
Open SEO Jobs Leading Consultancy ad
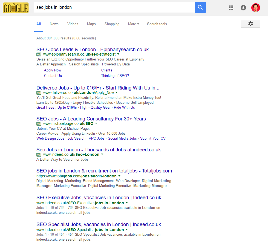pos(91,119)
